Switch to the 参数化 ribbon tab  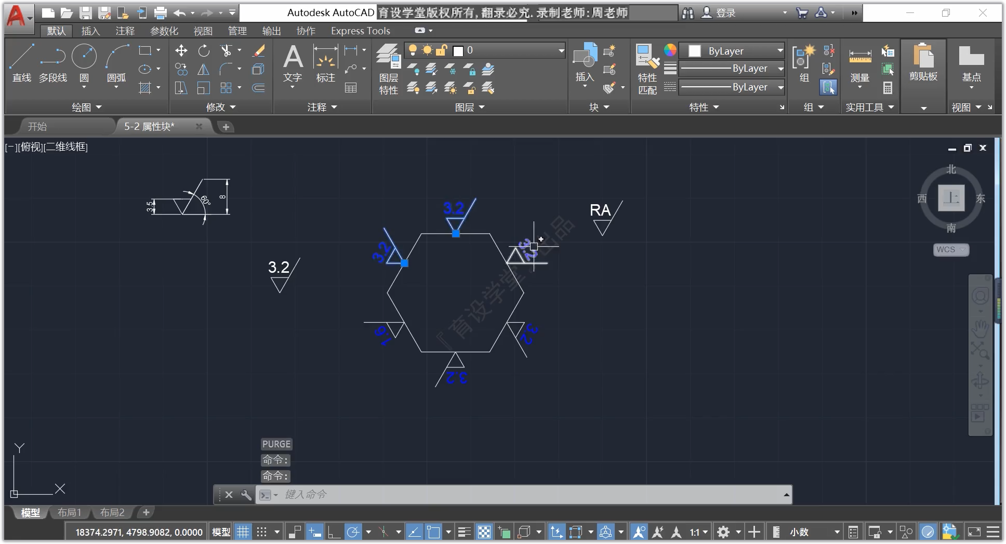click(x=164, y=31)
